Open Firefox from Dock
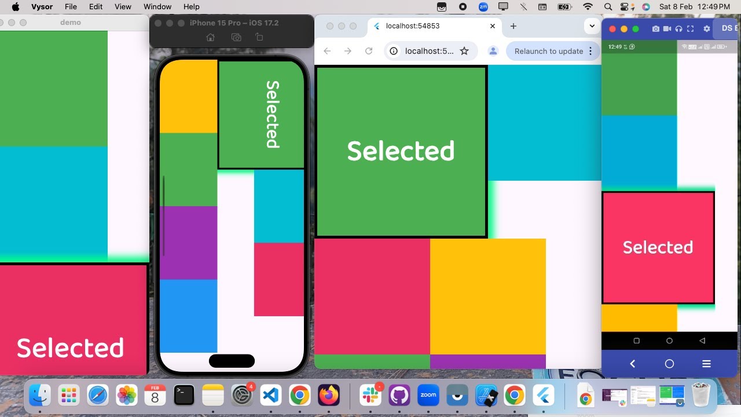Viewport: 741px width, 417px height. [329, 396]
